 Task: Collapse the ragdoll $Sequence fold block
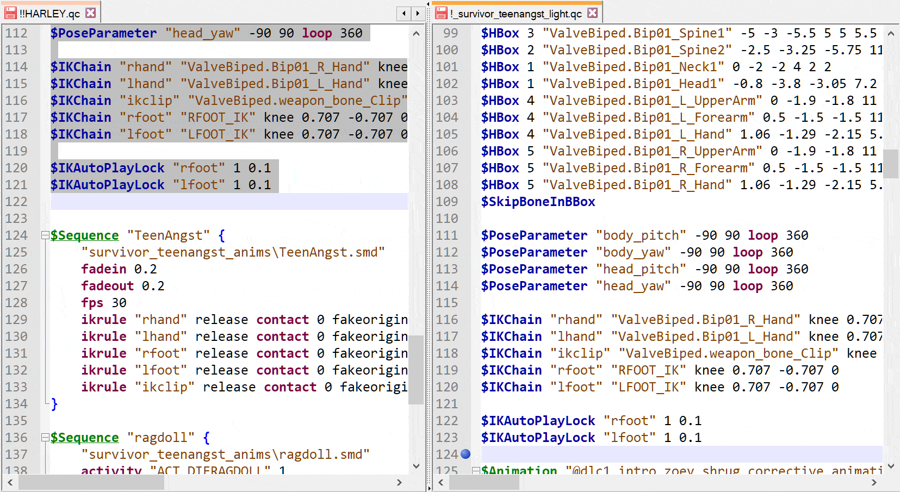45,438
